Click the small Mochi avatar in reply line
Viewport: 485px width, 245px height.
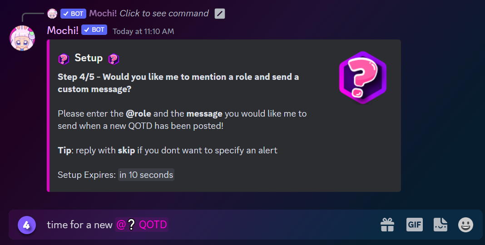coord(52,14)
